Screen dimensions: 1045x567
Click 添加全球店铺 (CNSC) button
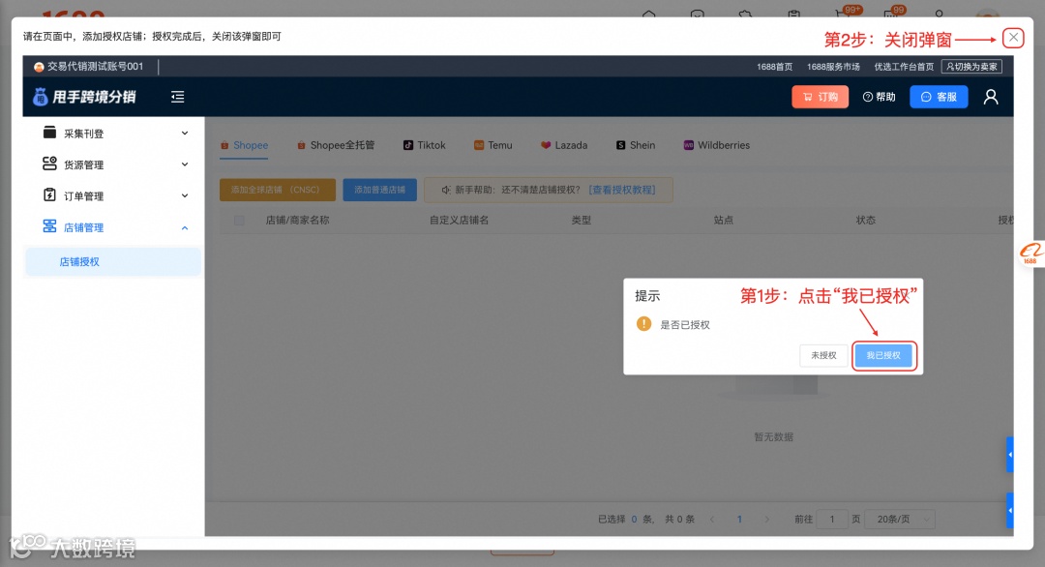pos(278,190)
